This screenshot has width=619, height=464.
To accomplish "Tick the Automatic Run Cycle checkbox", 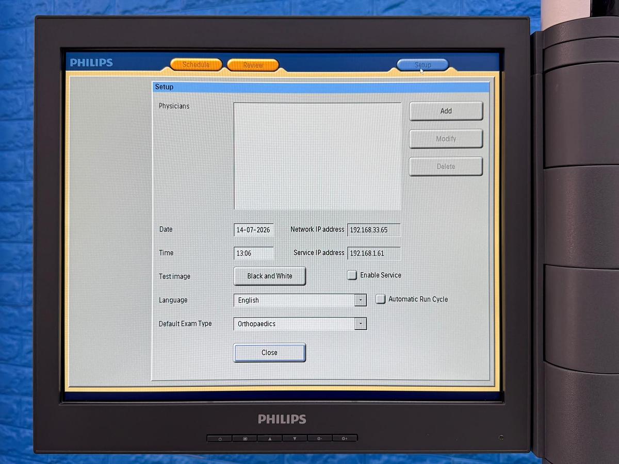I will [x=380, y=299].
